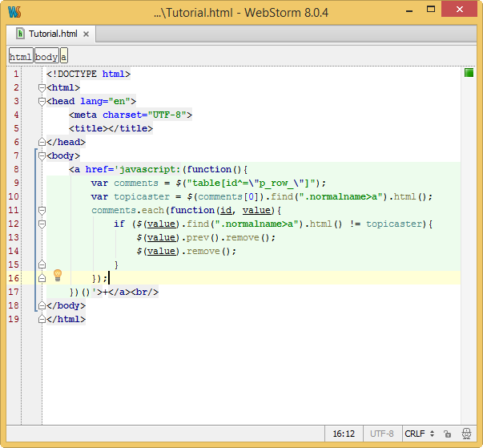Viewport: 483px width, 448px height.
Task: Click fold end marker at </html> line 19
Action: [42, 319]
